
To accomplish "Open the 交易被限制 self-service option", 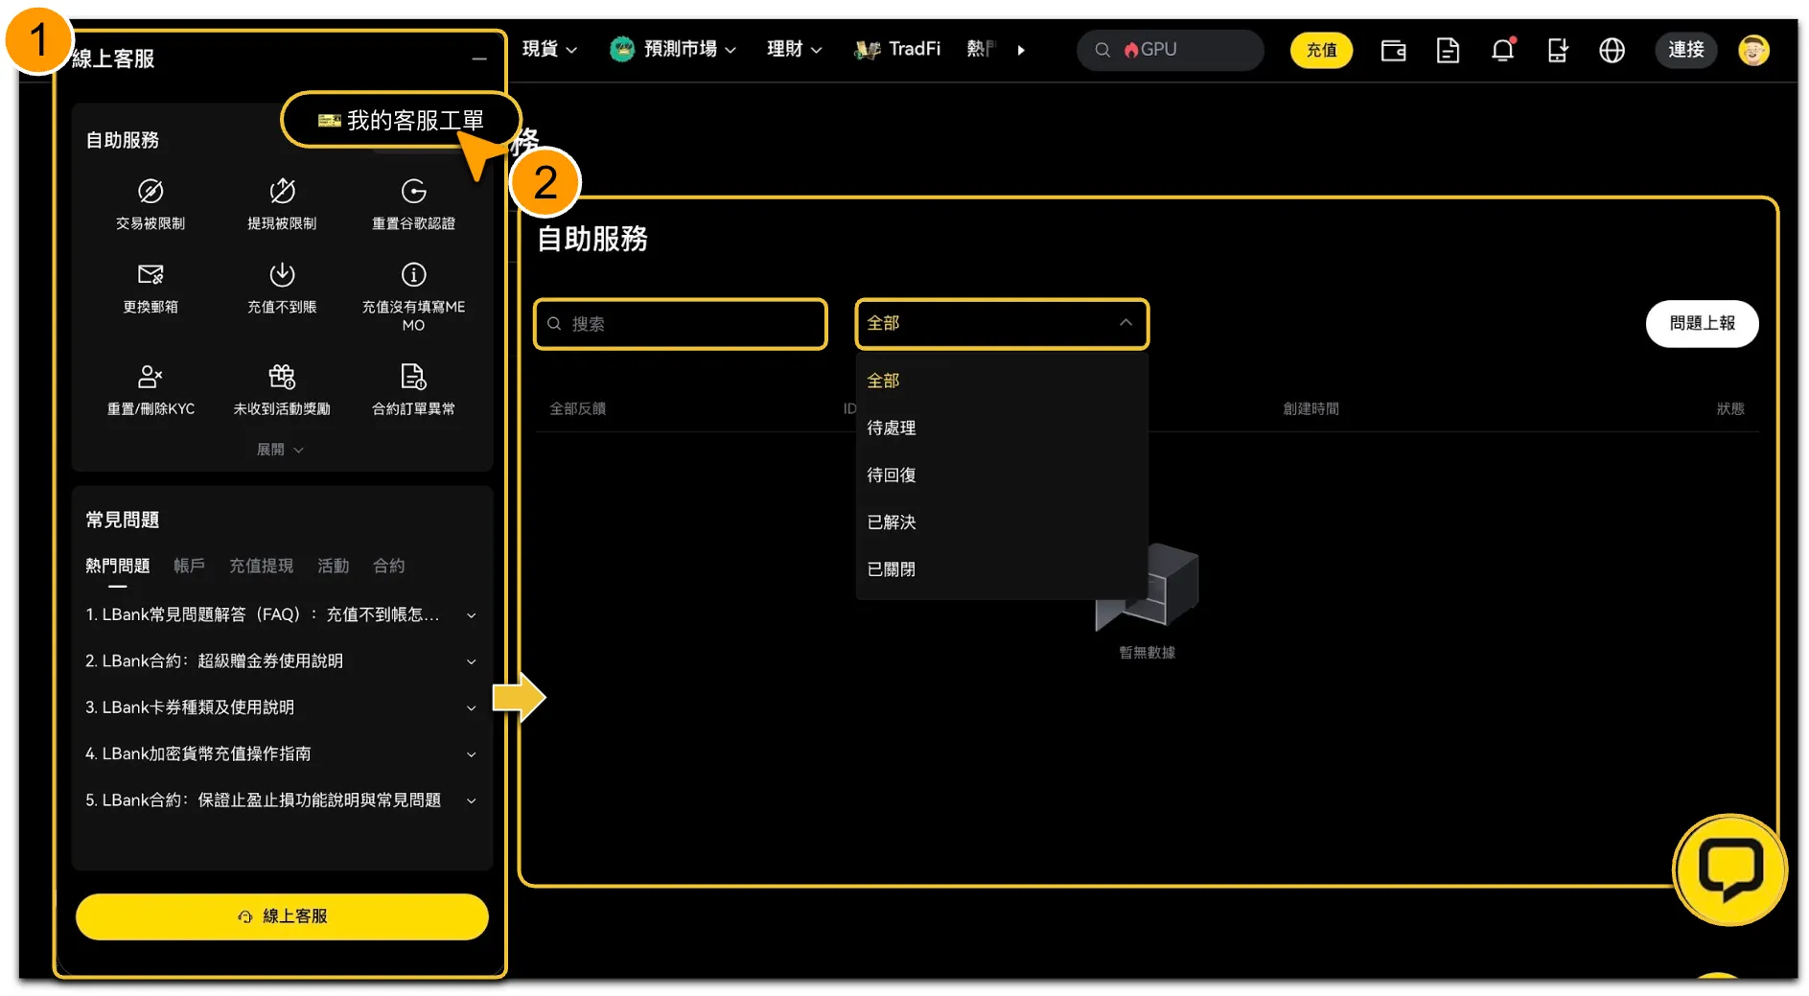I will [151, 204].
